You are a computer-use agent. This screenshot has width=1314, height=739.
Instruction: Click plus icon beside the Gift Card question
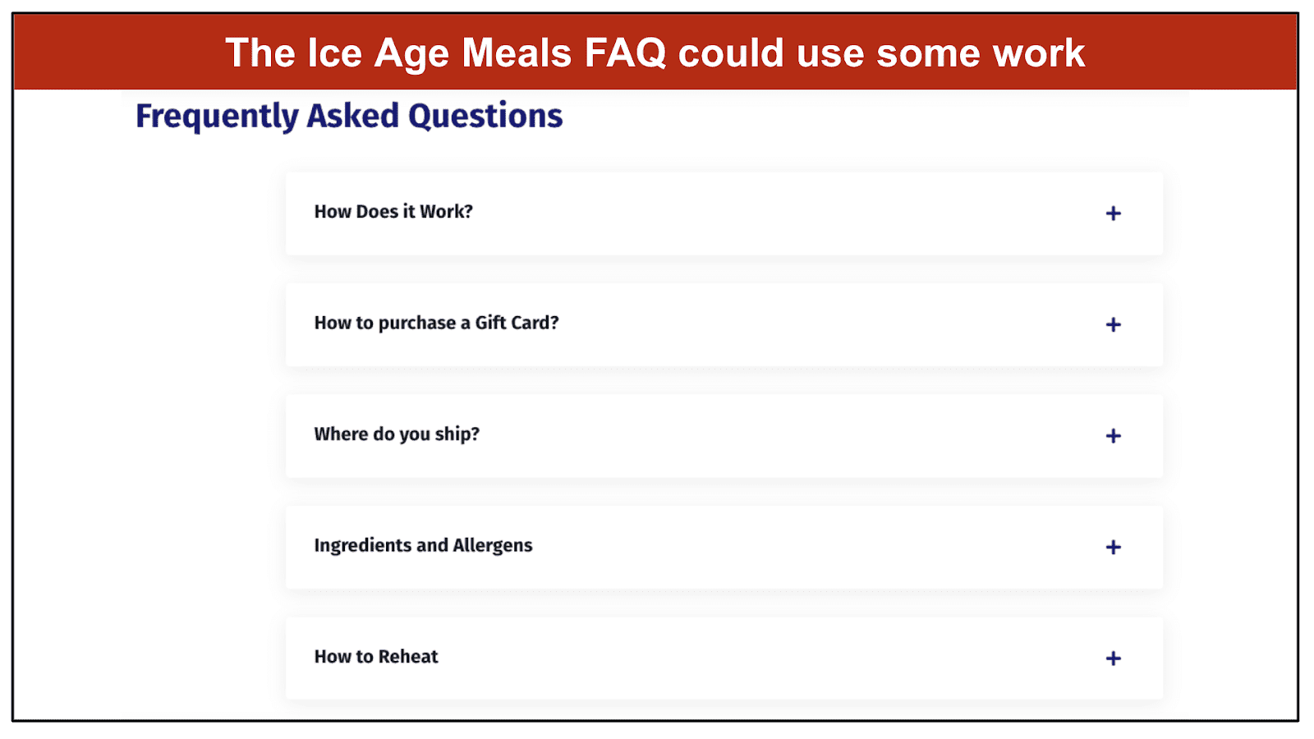pos(1113,324)
